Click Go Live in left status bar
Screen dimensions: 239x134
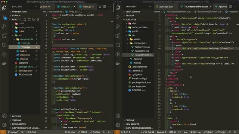coord(70,132)
